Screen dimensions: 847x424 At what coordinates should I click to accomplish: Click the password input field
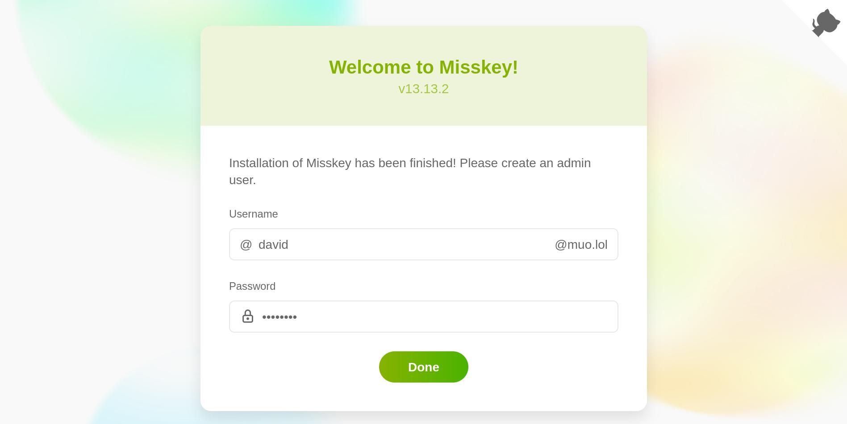click(402, 317)
